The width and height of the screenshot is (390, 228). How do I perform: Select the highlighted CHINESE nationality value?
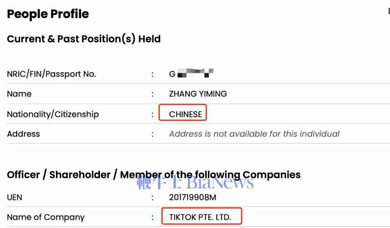coord(185,114)
